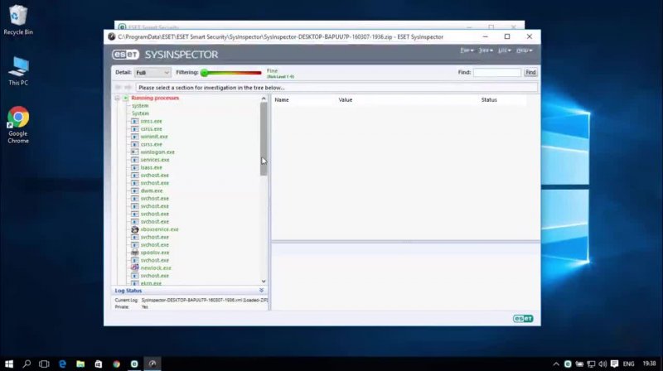Click the spoolsv.exe printer icon

[x=134, y=253]
